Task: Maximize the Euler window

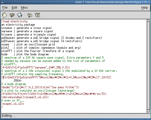Action: coord(145,2)
